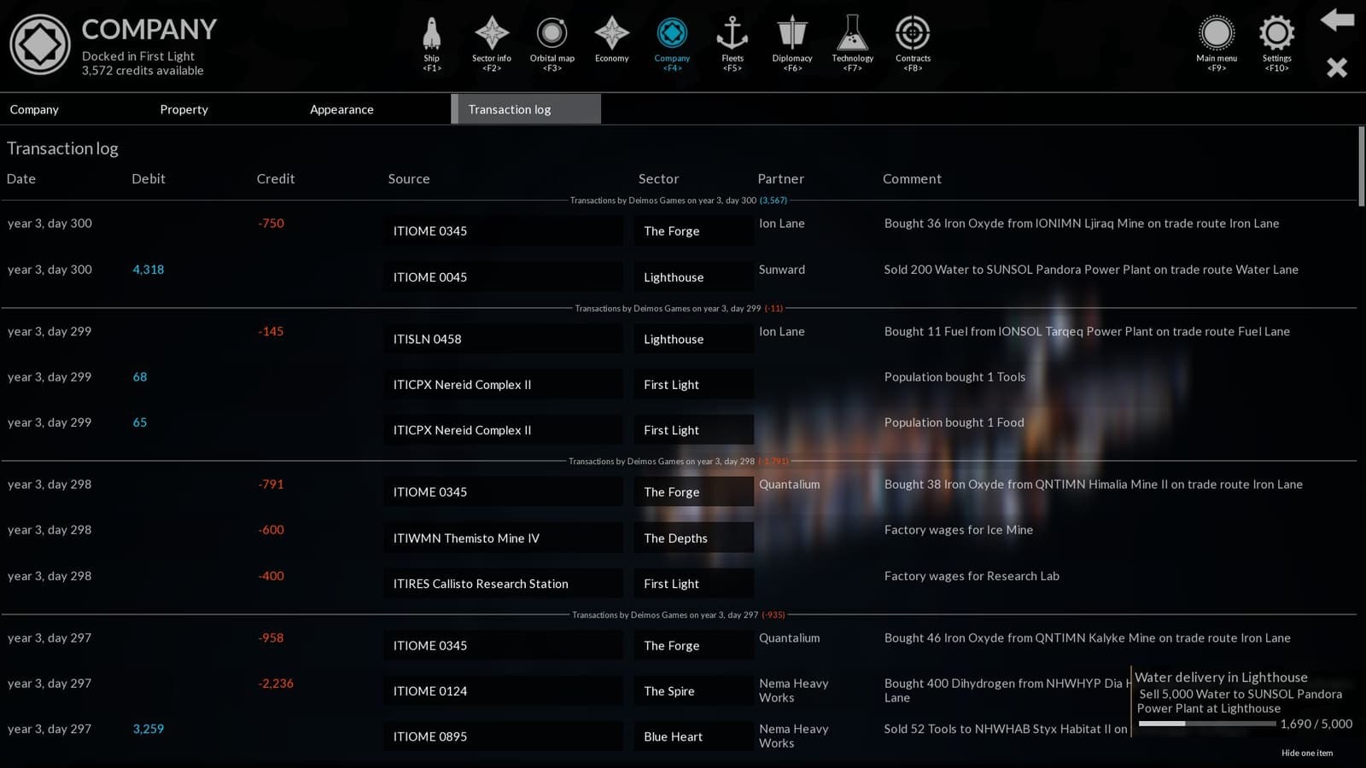The height and width of the screenshot is (768, 1366).
Task: Click source ITIRES Callisto Research Station
Action: point(503,584)
